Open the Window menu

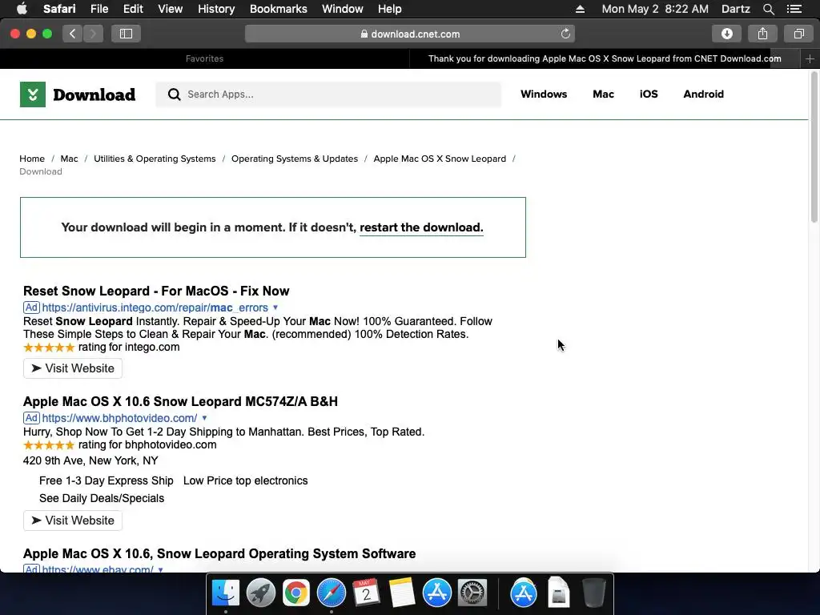(342, 9)
